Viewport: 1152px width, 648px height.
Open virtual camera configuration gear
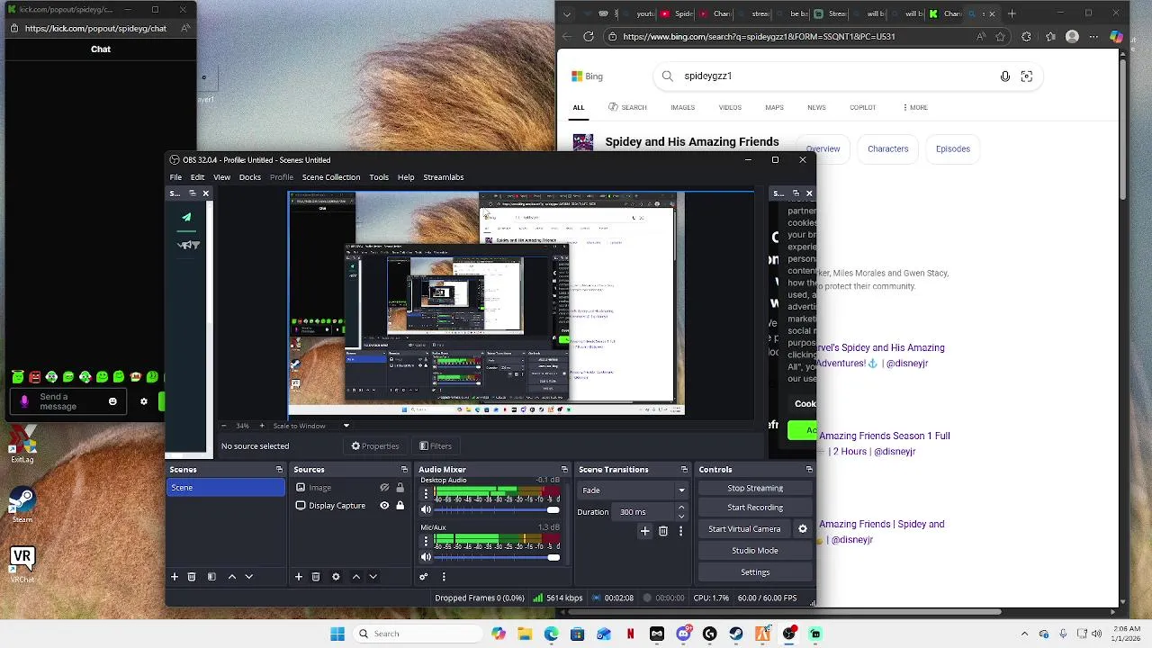coord(803,529)
